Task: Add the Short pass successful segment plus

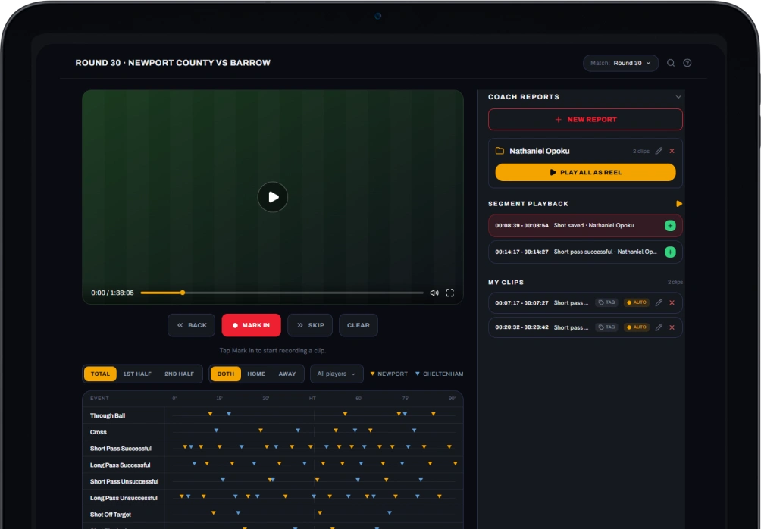Action: coord(670,252)
